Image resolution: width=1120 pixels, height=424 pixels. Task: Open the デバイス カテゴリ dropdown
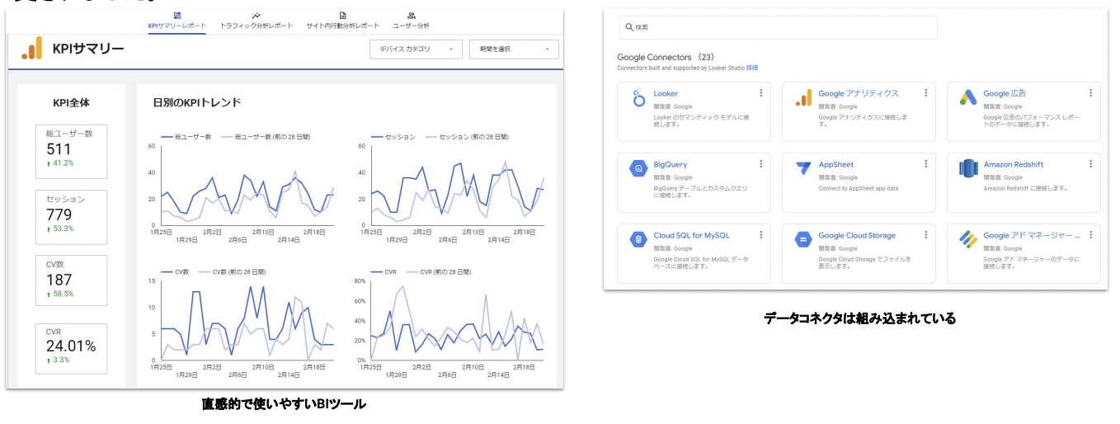416,49
